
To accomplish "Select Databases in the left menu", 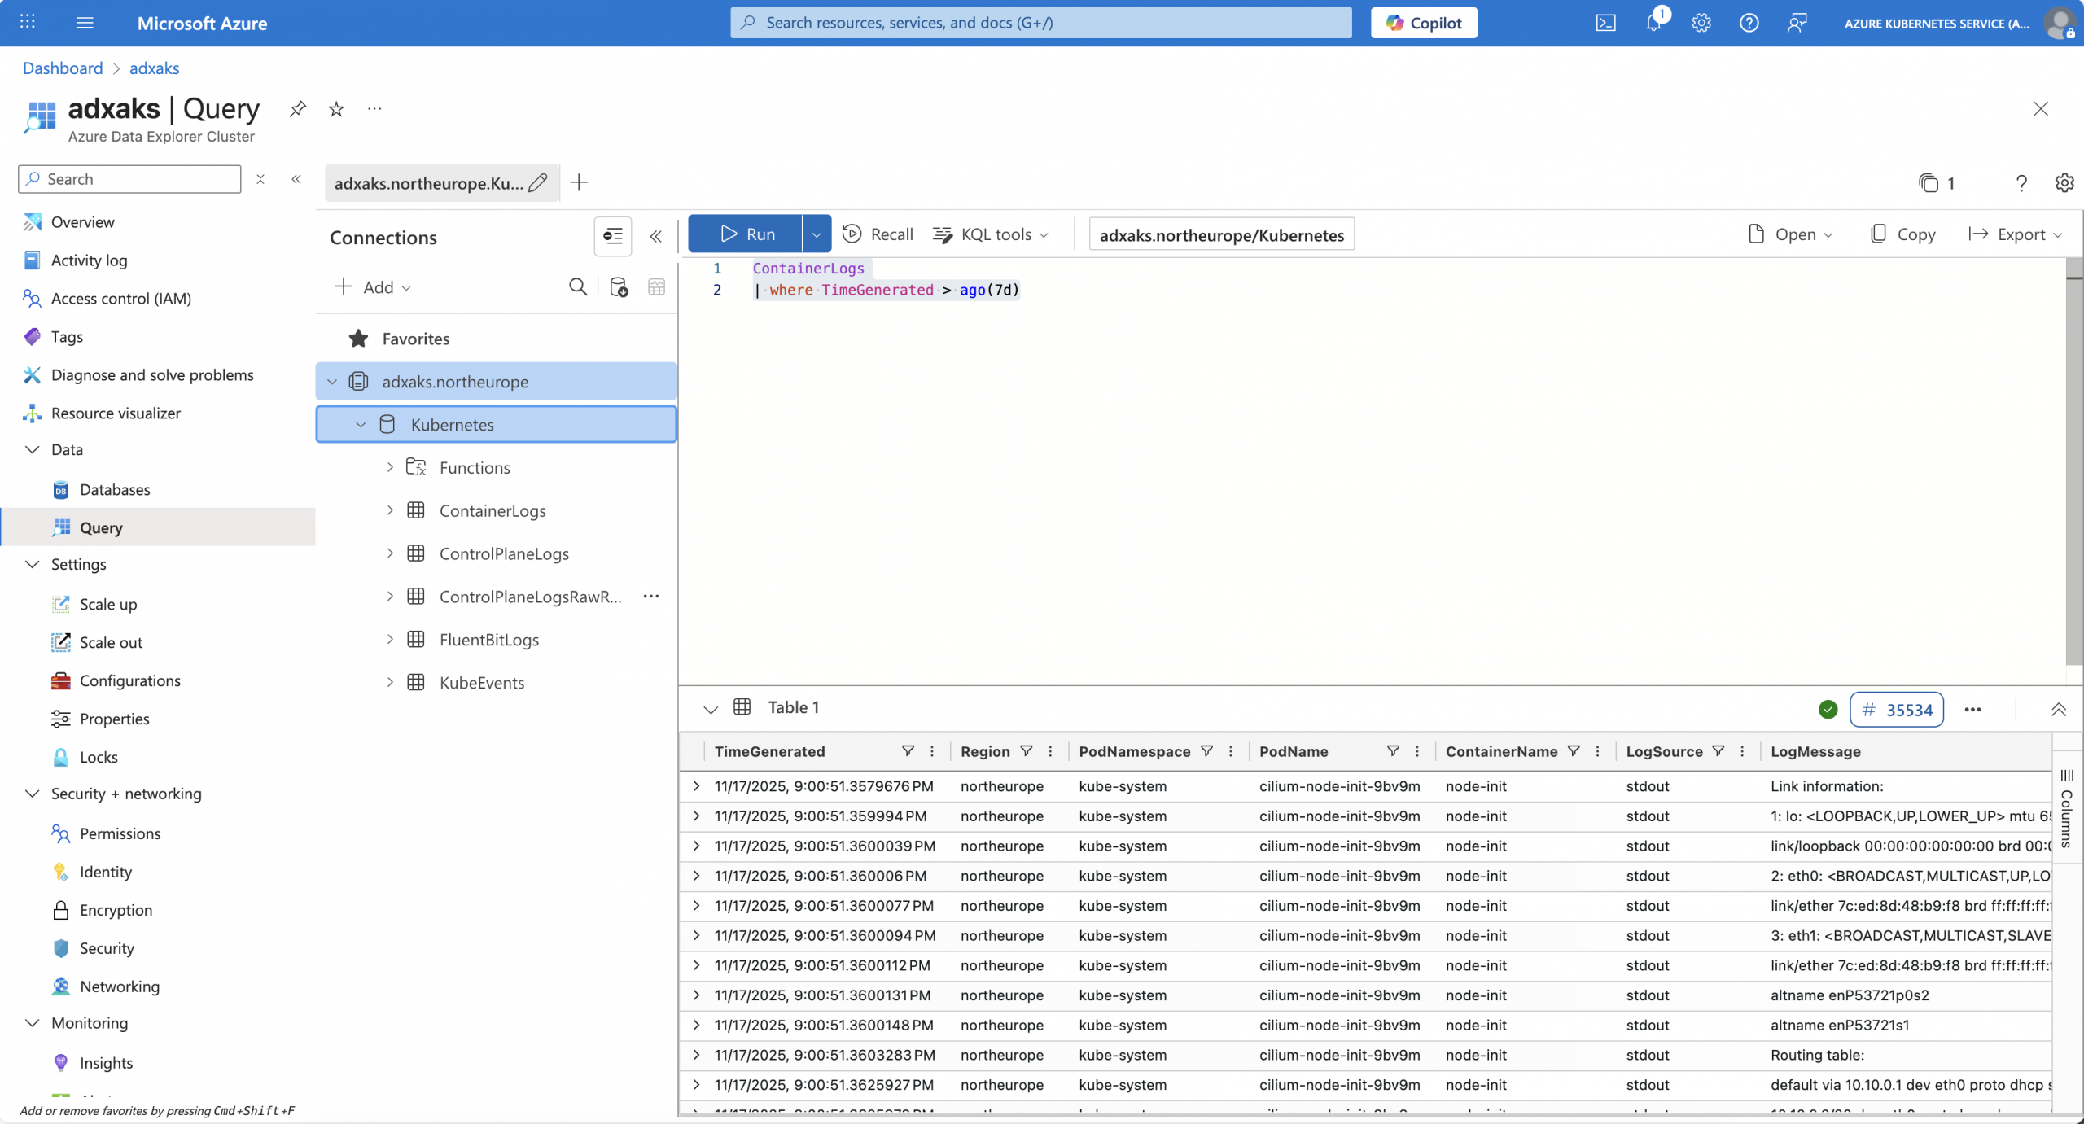I will [x=115, y=489].
